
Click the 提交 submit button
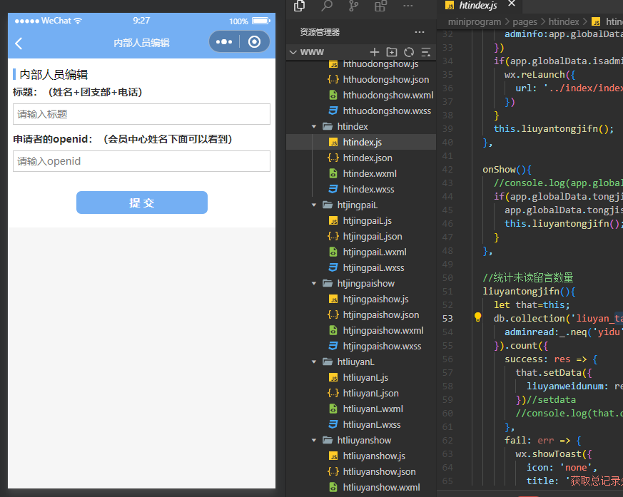(x=142, y=203)
